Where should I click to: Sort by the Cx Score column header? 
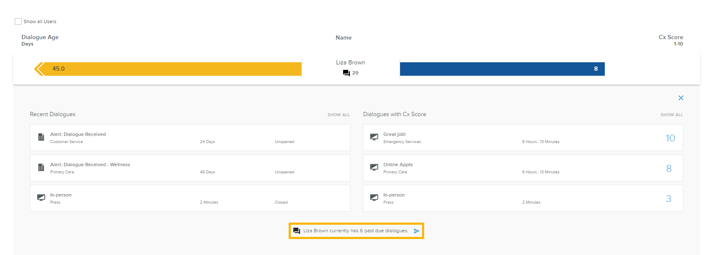671,37
